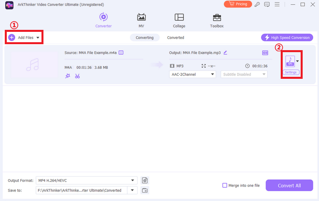Expand the Add Files dropdown arrow
This screenshot has width=319, height=201.
click(x=38, y=37)
